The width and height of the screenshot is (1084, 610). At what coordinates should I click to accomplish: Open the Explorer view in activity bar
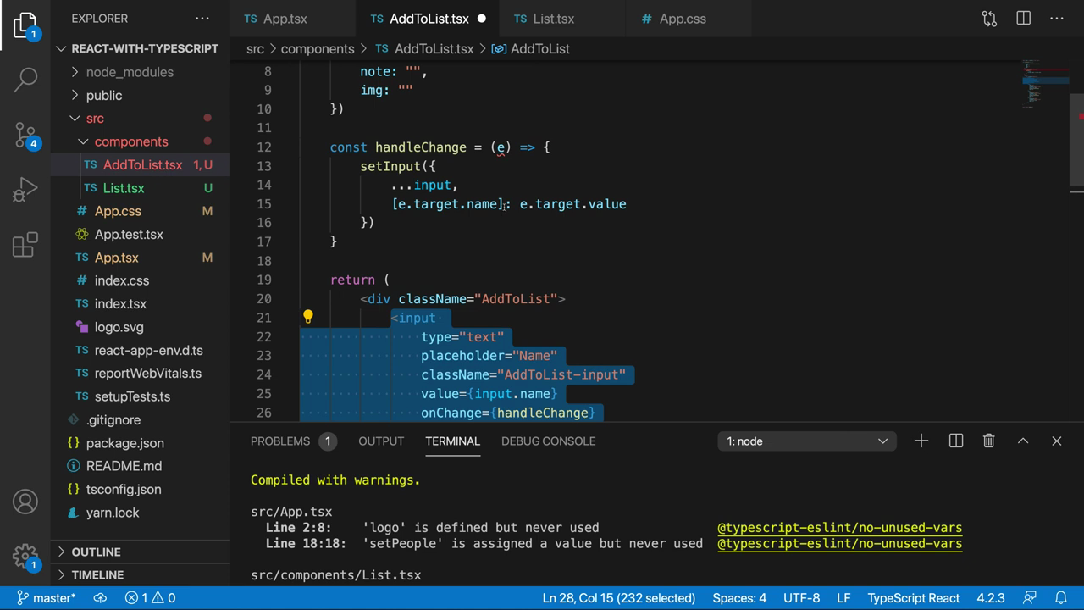[x=25, y=25]
